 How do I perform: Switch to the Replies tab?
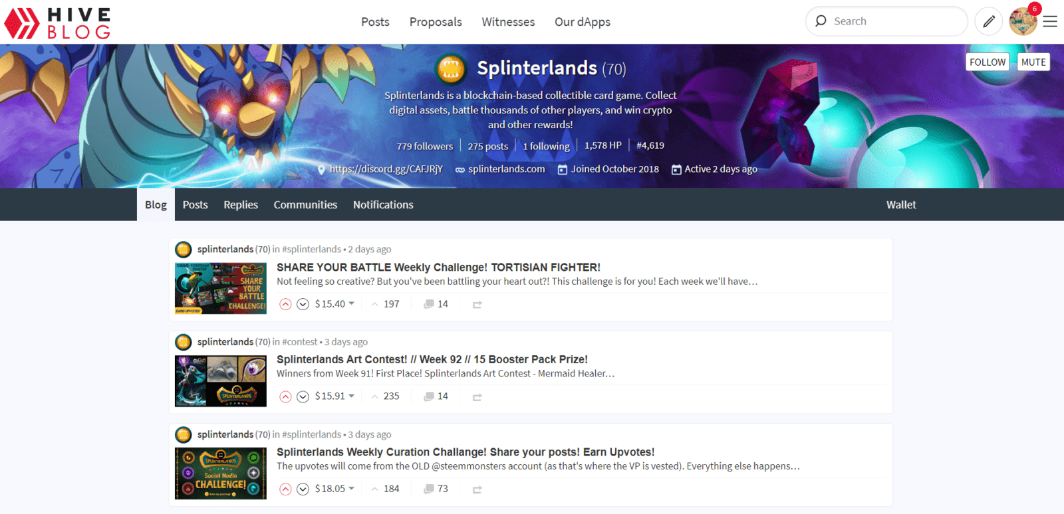(240, 205)
